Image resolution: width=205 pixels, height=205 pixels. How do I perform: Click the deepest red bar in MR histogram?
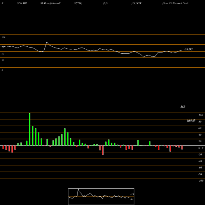click(x=103, y=150)
